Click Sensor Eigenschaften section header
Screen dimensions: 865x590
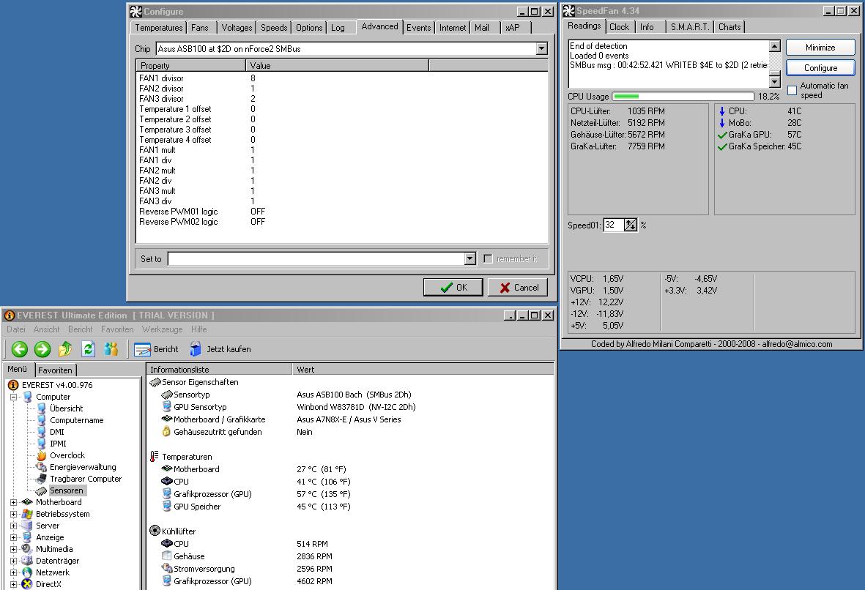point(200,382)
